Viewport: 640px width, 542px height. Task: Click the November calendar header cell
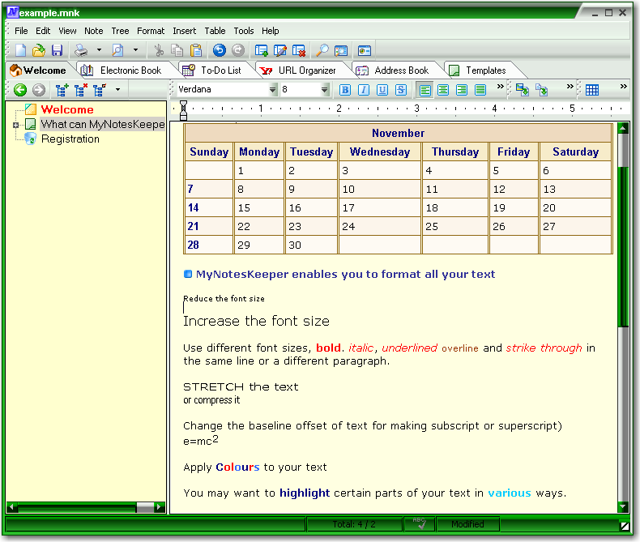(398, 133)
